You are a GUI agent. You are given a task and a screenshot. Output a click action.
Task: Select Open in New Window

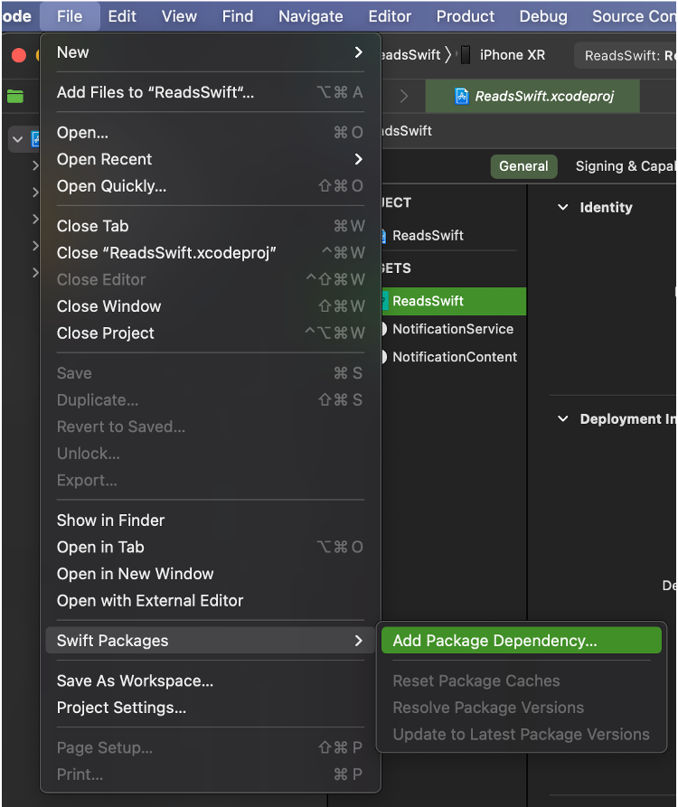tap(210, 575)
